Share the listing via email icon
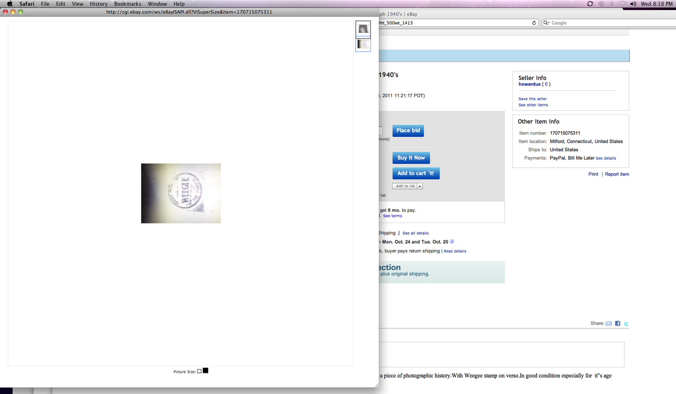 click(x=608, y=323)
